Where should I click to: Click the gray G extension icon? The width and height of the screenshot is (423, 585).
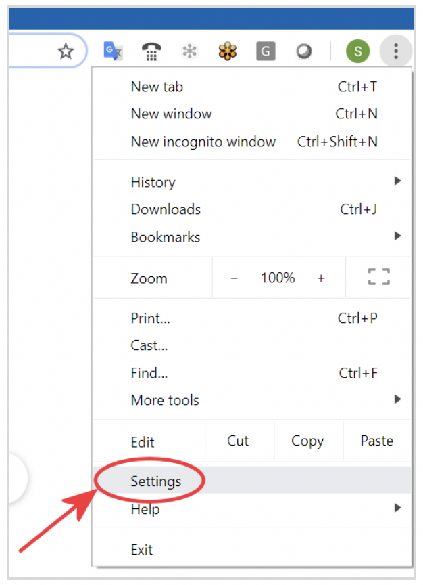pyautogui.click(x=266, y=51)
